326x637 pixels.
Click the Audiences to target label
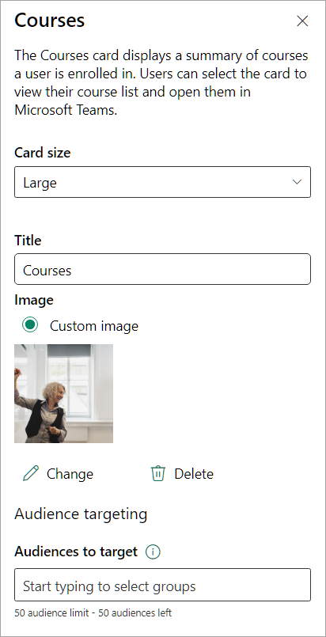point(76,552)
